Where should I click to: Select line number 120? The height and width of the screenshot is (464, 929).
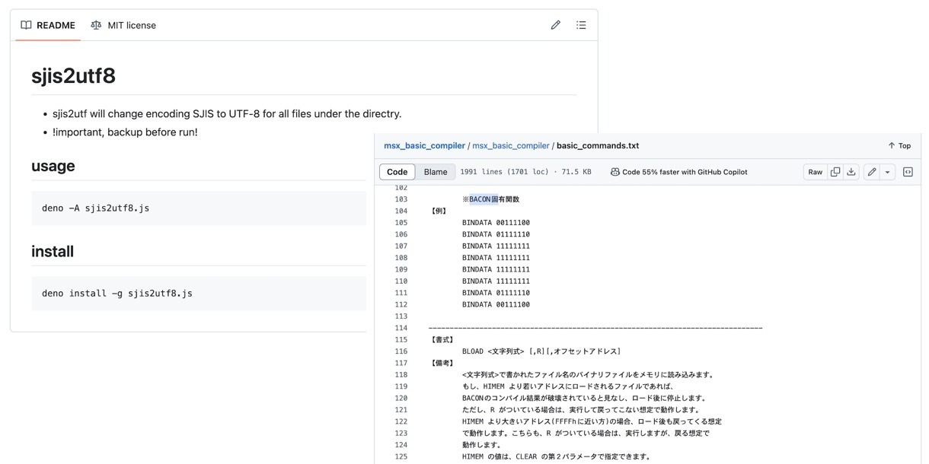[401, 398]
